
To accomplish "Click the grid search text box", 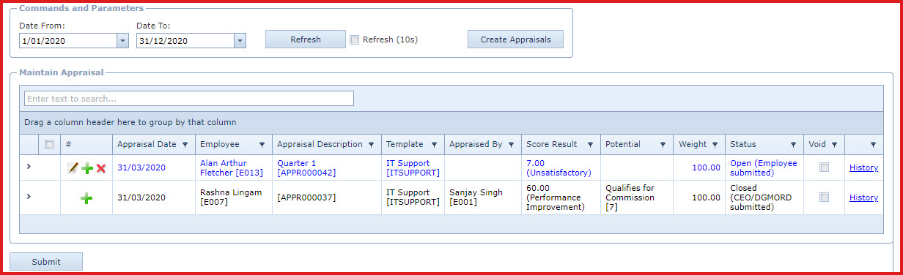I will point(189,99).
